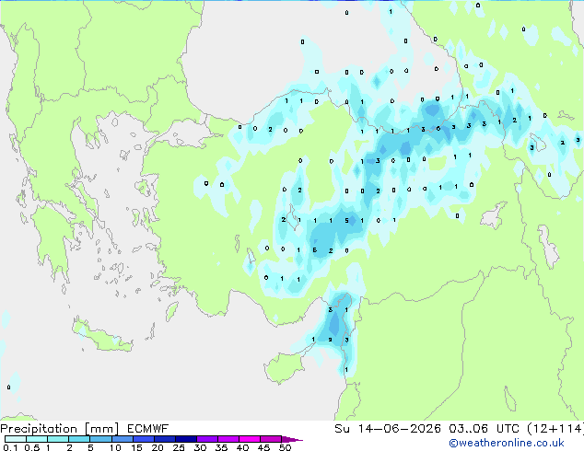This screenshot has width=584, height=451.
Task: Click the 'ECMWF' model label
Action: point(148,429)
